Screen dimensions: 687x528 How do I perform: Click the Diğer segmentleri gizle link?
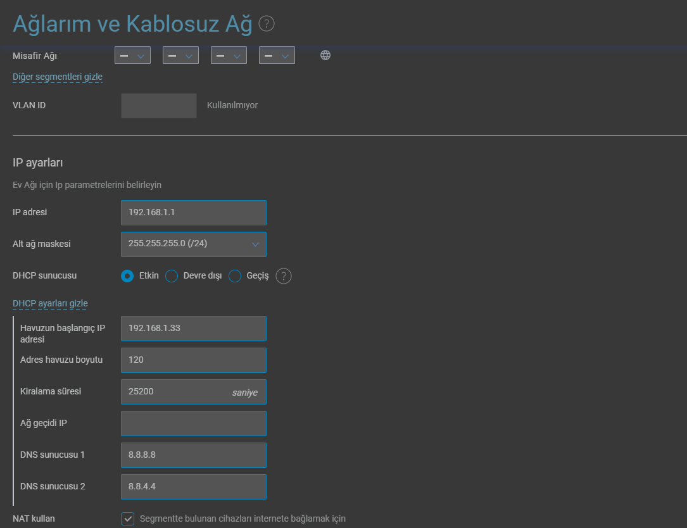pos(58,77)
